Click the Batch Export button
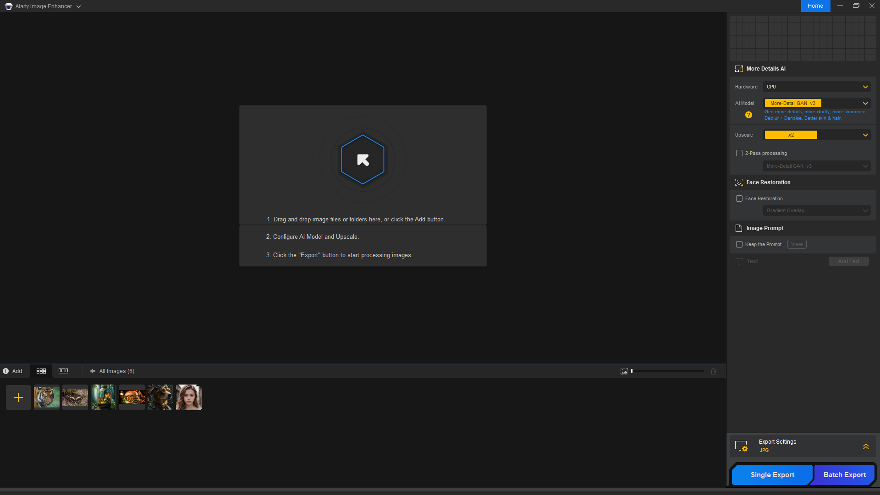 point(844,475)
